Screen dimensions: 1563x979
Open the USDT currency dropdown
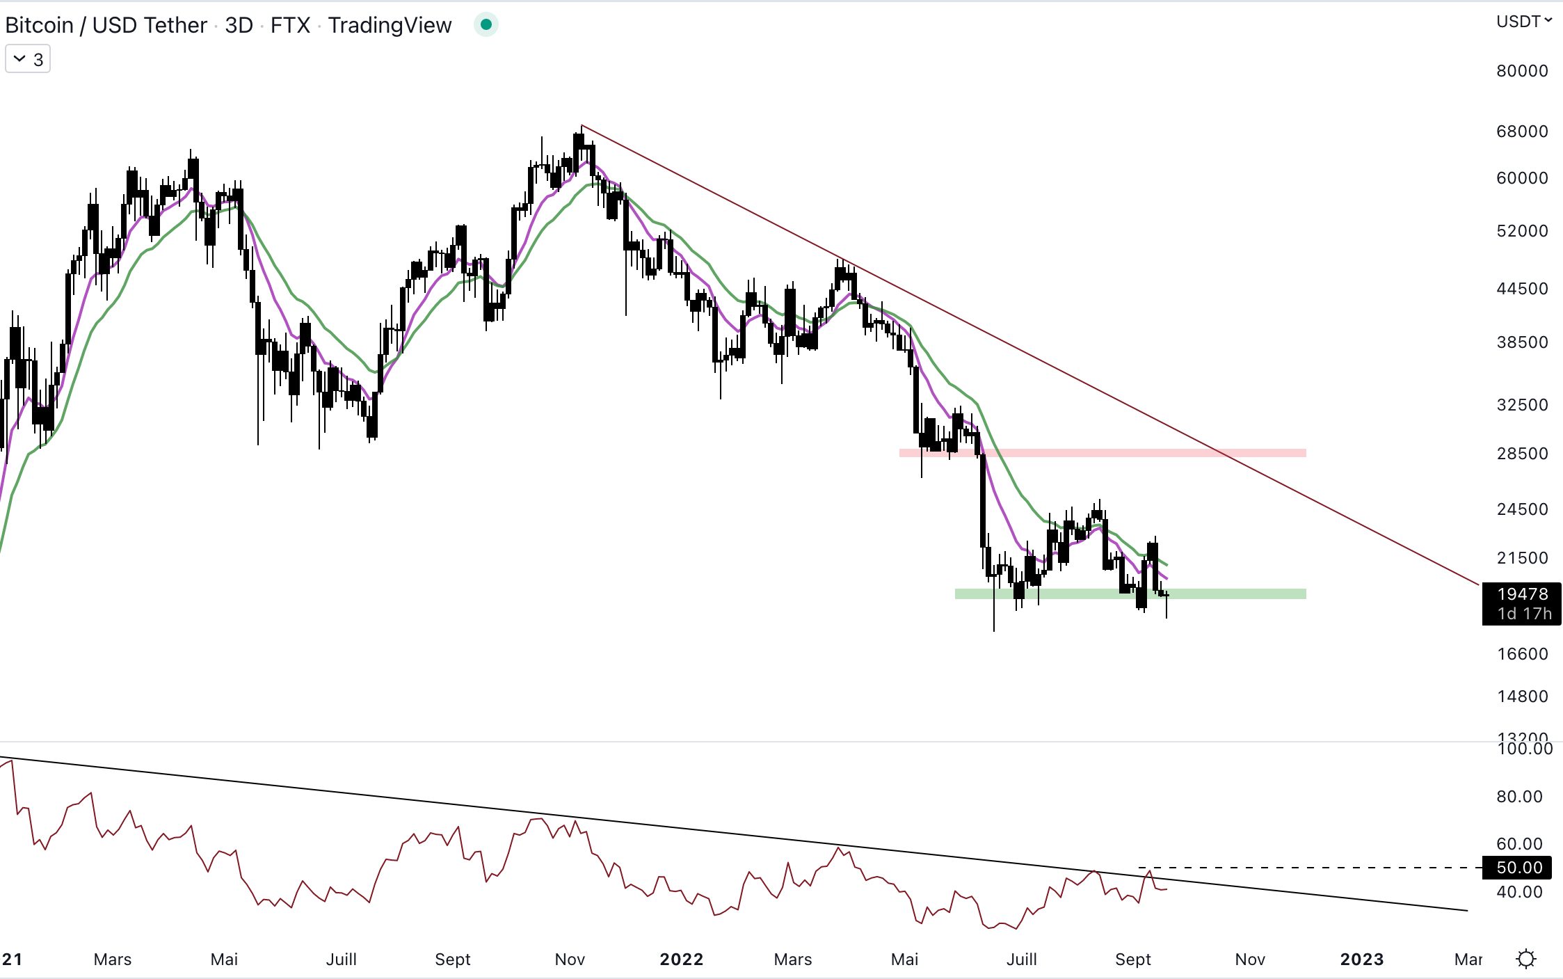coord(1524,22)
